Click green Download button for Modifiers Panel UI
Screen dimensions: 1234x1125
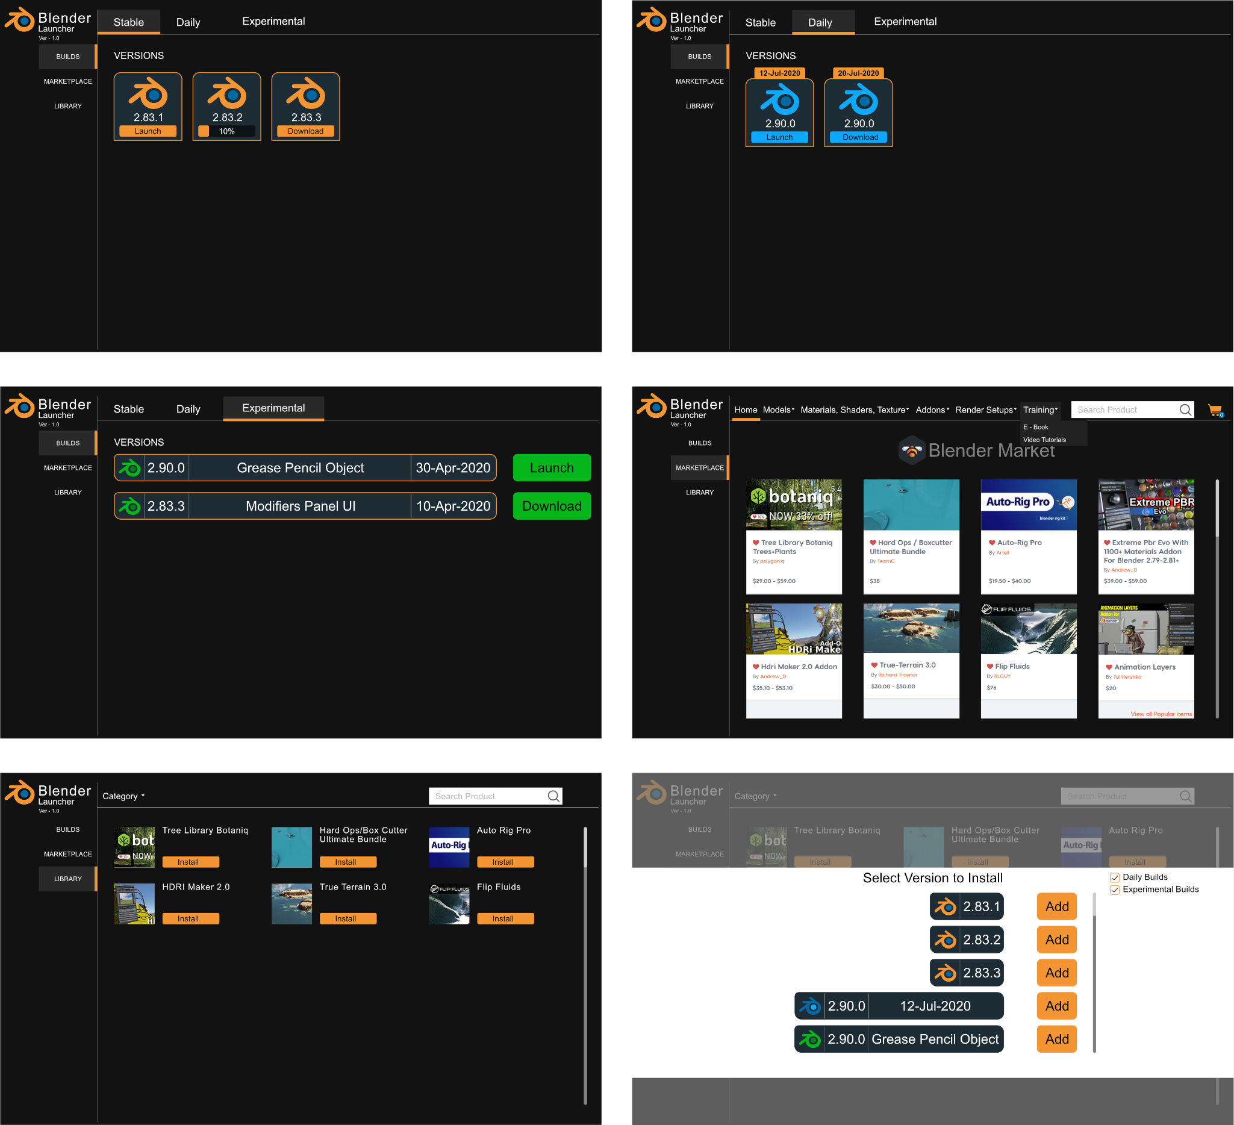(x=552, y=506)
